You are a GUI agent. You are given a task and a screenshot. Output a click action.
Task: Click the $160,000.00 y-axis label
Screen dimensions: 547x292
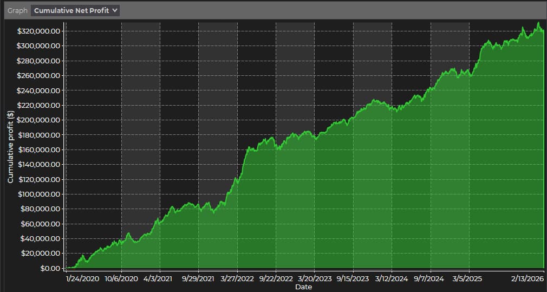click(x=38, y=150)
